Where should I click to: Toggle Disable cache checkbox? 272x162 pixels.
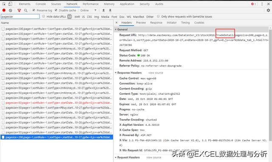point(56,10)
